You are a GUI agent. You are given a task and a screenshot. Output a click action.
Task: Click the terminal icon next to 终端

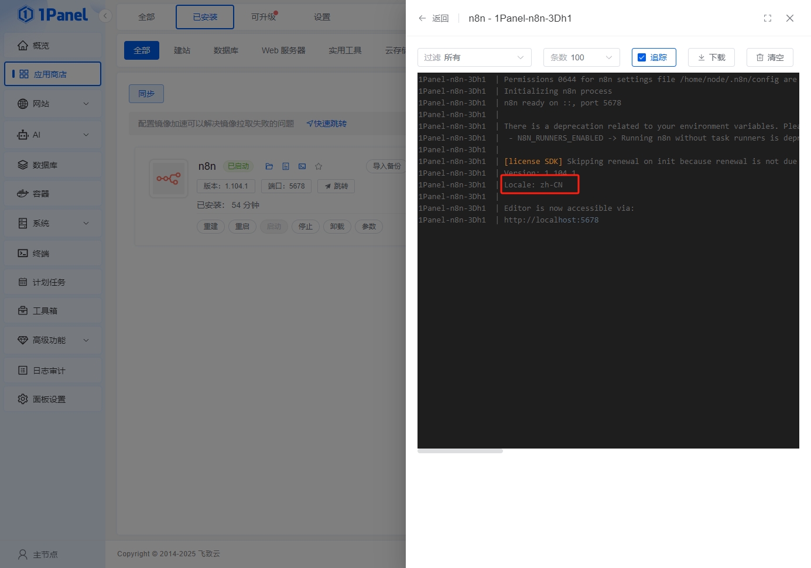pyautogui.click(x=23, y=254)
